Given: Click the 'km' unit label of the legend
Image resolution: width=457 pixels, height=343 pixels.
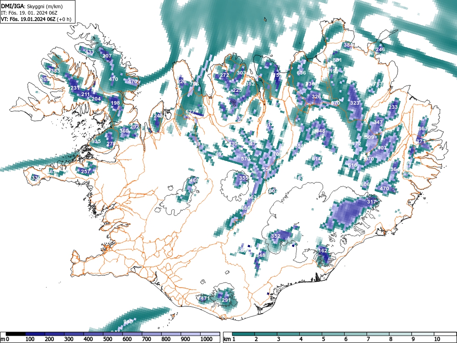Looking at the screenshot, I should [x=227, y=339].
